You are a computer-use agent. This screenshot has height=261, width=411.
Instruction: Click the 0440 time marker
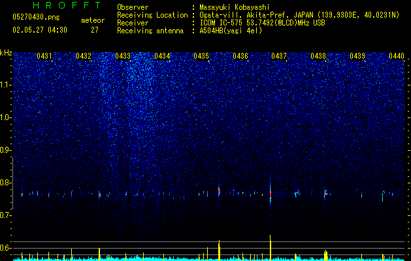click(397, 56)
